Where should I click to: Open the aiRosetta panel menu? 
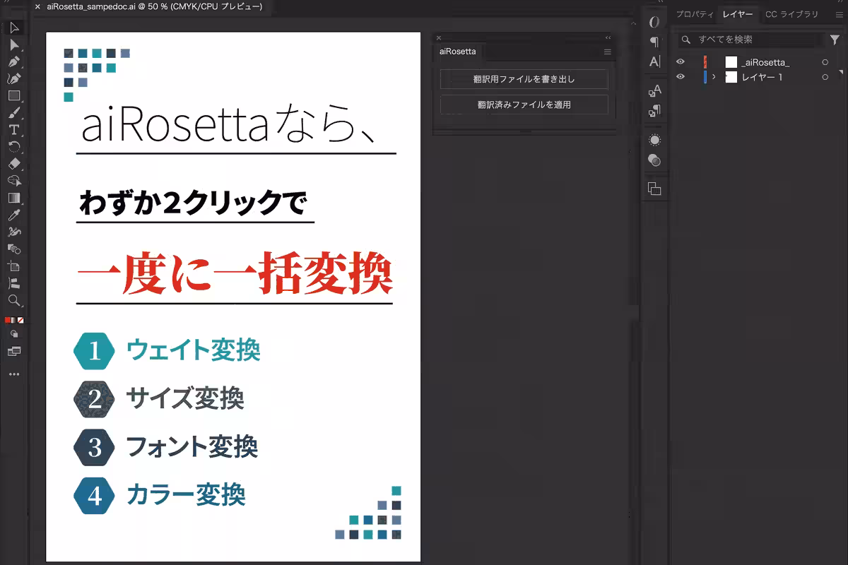pyautogui.click(x=607, y=52)
